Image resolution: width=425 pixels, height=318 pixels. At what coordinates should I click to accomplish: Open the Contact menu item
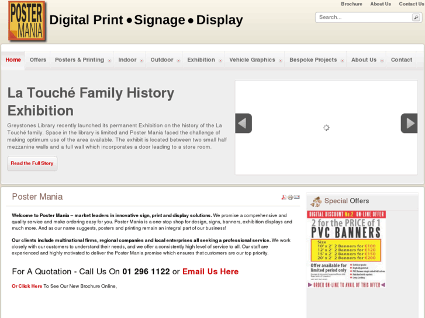coord(402,60)
